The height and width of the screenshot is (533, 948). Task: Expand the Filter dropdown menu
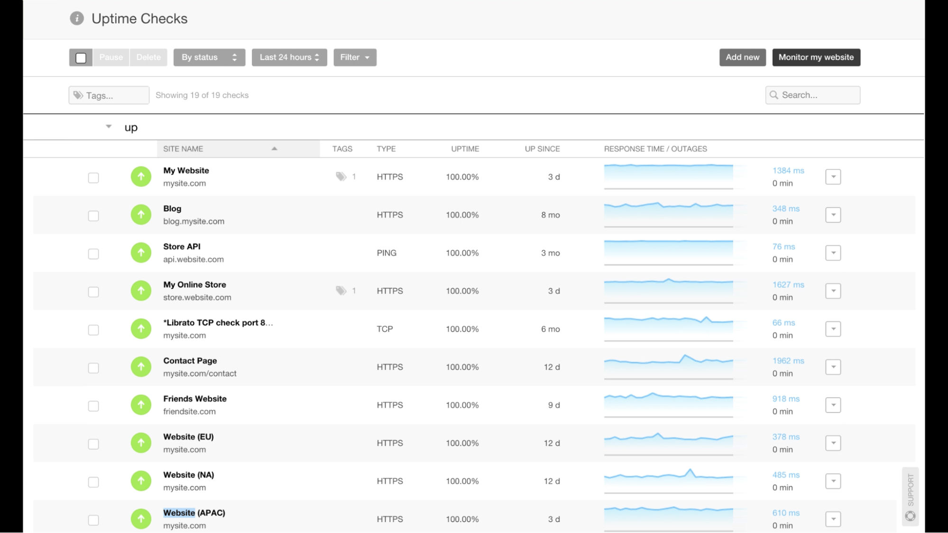point(354,57)
